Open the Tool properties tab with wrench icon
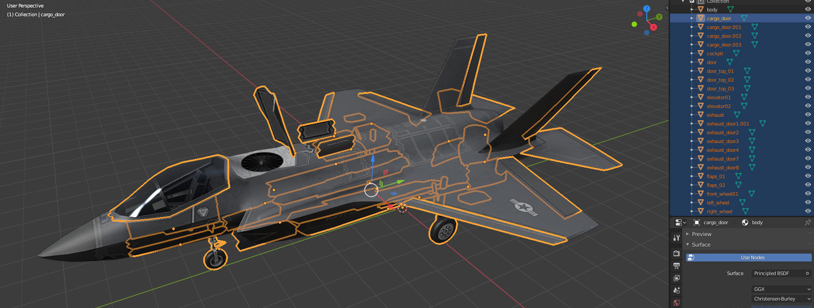The image size is (814, 308). [677, 238]
